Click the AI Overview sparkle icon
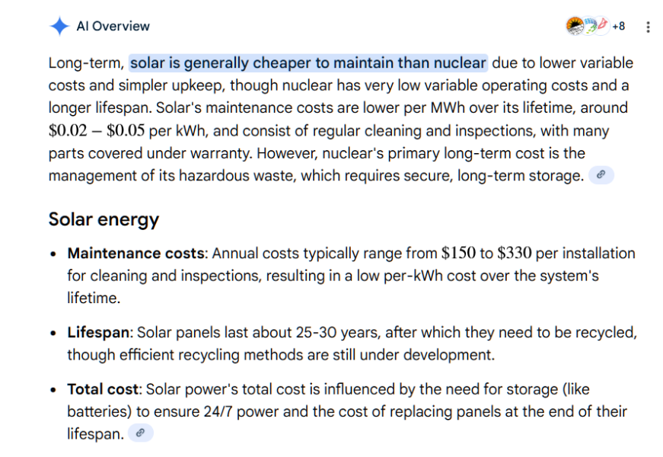663x457 pixels. coord(59,26)
